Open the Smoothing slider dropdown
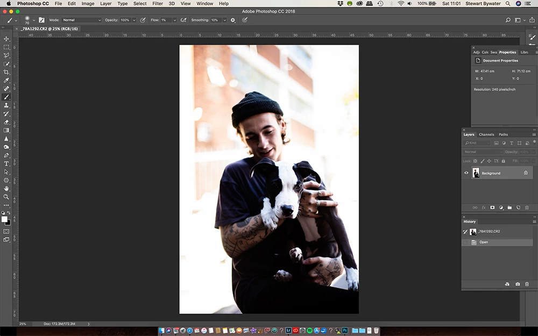The image size is (538, 336). pos(225,20)
